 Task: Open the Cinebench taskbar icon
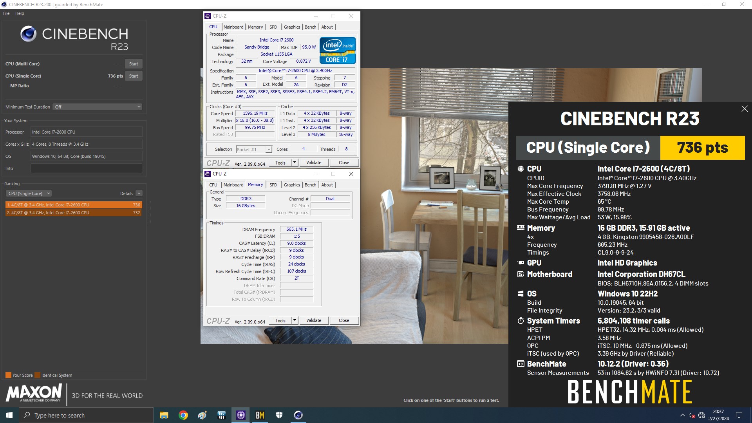[298, 415]
